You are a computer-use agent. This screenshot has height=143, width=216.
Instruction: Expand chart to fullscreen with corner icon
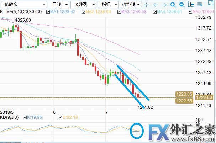(x=211, y=3)
